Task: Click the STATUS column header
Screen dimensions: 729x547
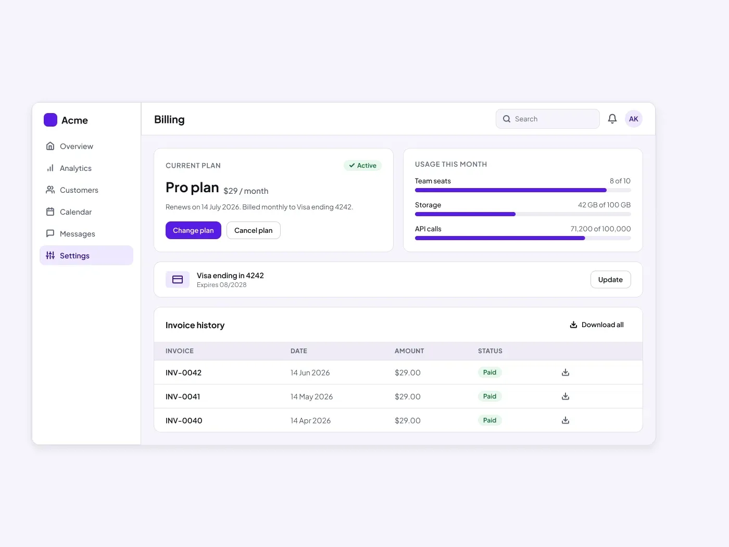Action: coord(490,351)
